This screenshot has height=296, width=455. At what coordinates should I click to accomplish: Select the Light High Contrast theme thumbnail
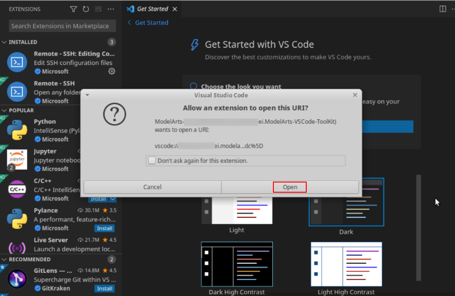click(x=346, y=264)
